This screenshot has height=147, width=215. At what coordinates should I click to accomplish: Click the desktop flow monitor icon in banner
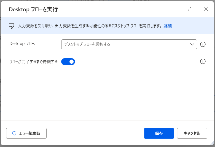(11, 26)
